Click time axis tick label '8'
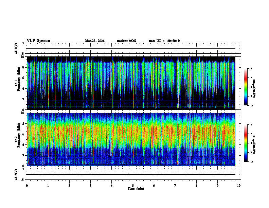Image resolution: width=269 pixels, height=208 pixels. coord(196,186)
